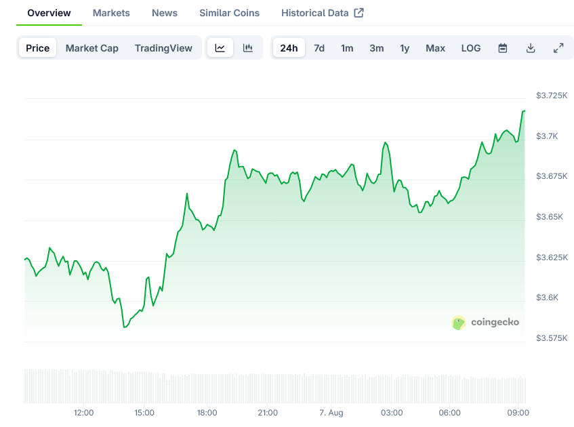Click the external link icon beside Historical Data
Image resolution: width=574 pixels, height=427 pixels.
pyautogui.click(x=359, y=13)
